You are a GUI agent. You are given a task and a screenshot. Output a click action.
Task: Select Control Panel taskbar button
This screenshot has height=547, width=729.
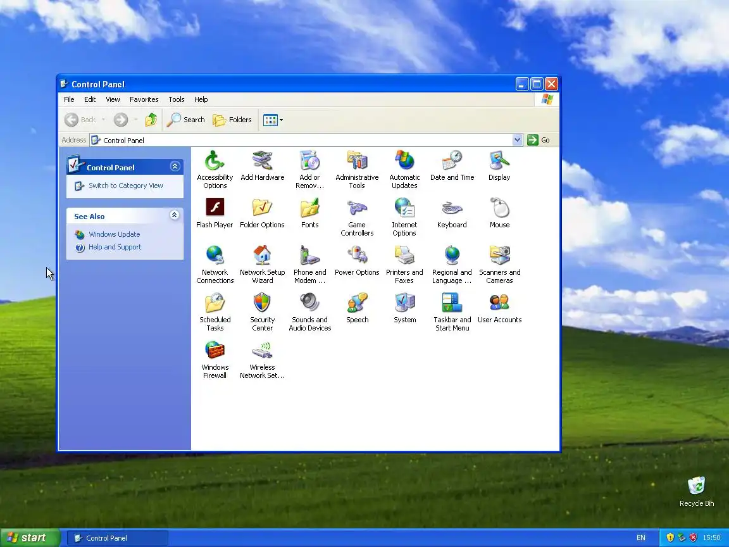pyautogui.click(x=118, y=538)
